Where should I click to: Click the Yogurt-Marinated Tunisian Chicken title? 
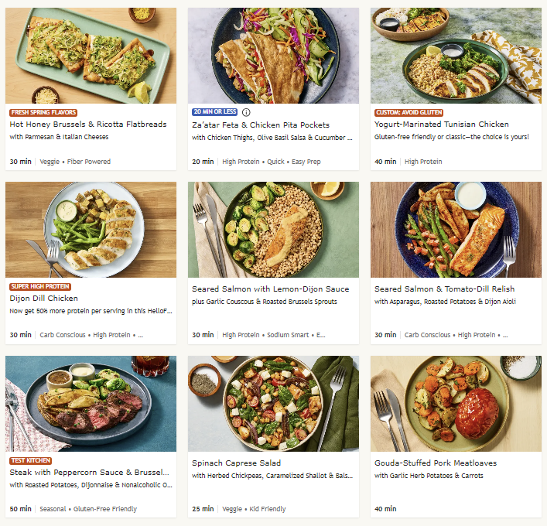[441, 125]
